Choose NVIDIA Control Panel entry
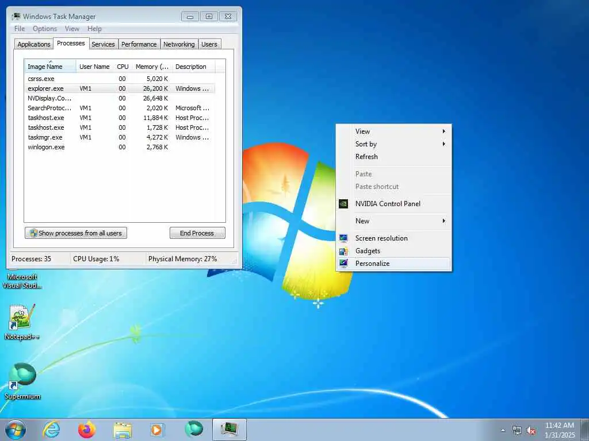The image size is (589, 441). click(x=393, y=204)
